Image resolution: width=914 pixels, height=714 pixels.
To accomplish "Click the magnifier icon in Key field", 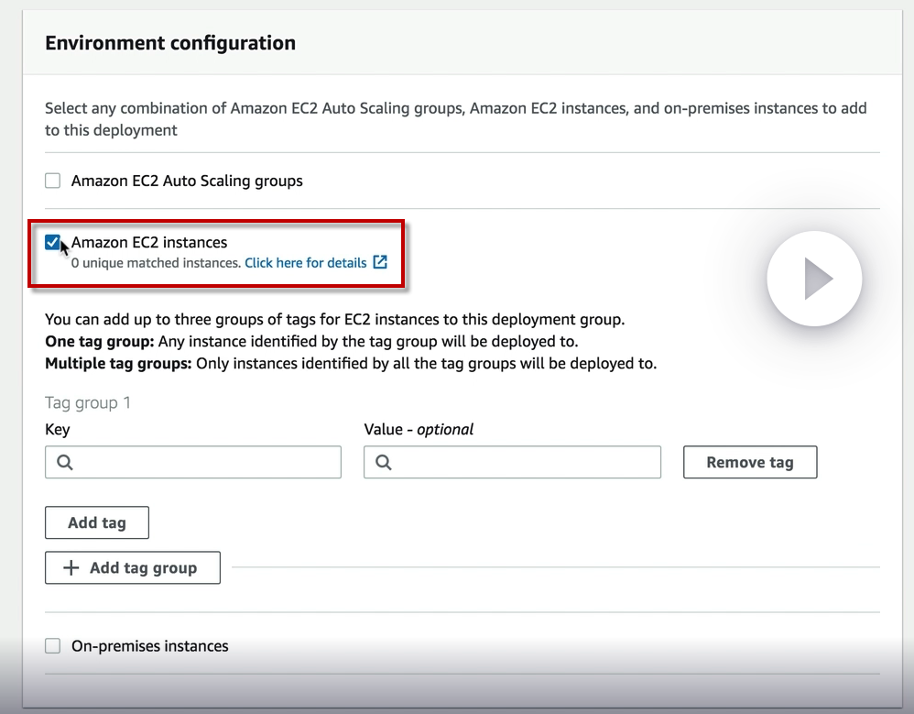I will coord(65,463).
